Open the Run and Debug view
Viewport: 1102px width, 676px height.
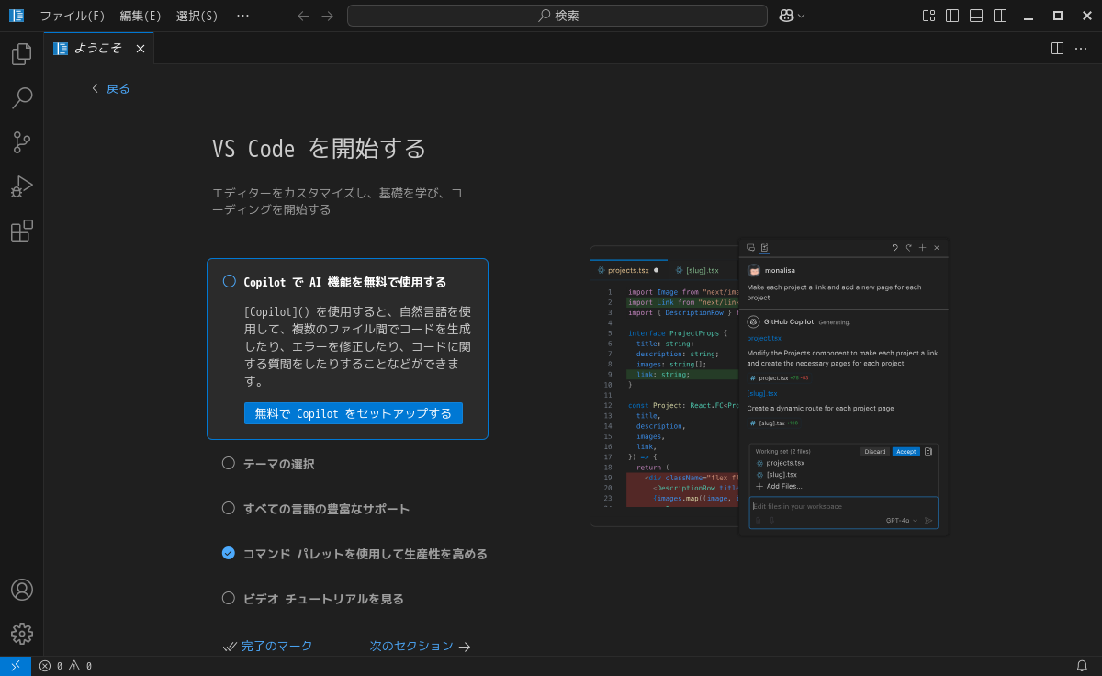click(x=22, y=186)
